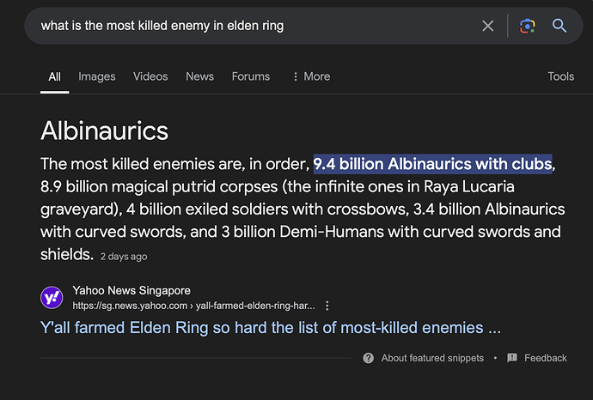The width and height of the screenshot is (593, 400).
Task: Switch to the Videos tab
Action: (x=150, y=76)
